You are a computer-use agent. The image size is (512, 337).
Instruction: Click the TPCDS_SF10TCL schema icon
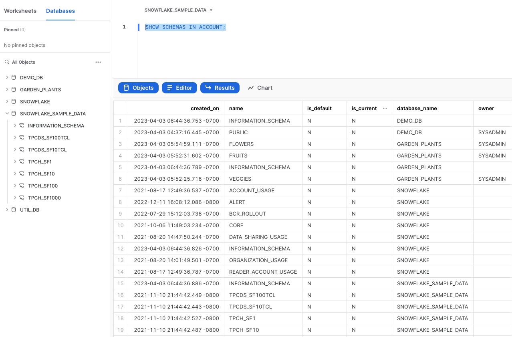tap(22, 149)
